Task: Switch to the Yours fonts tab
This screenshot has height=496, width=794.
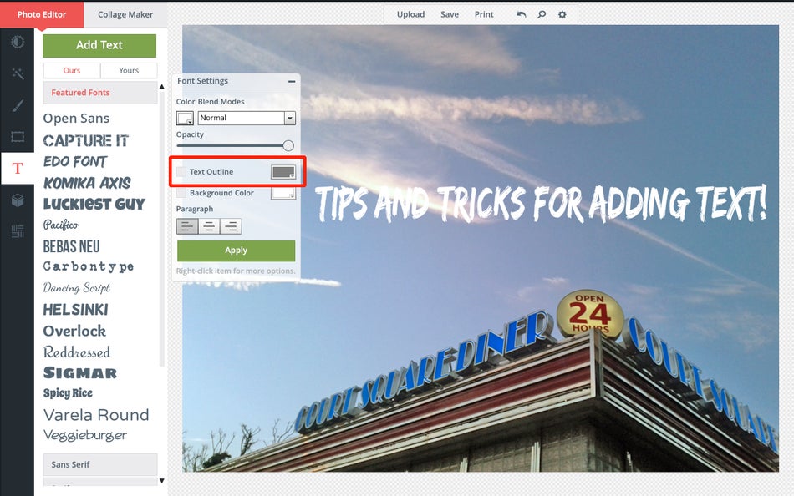Action: (x=128, y=70)
